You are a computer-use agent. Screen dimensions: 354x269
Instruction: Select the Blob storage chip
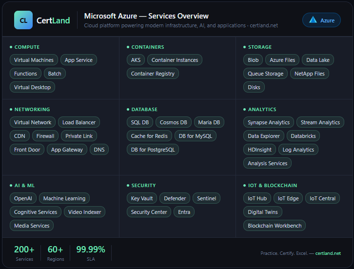253,60
